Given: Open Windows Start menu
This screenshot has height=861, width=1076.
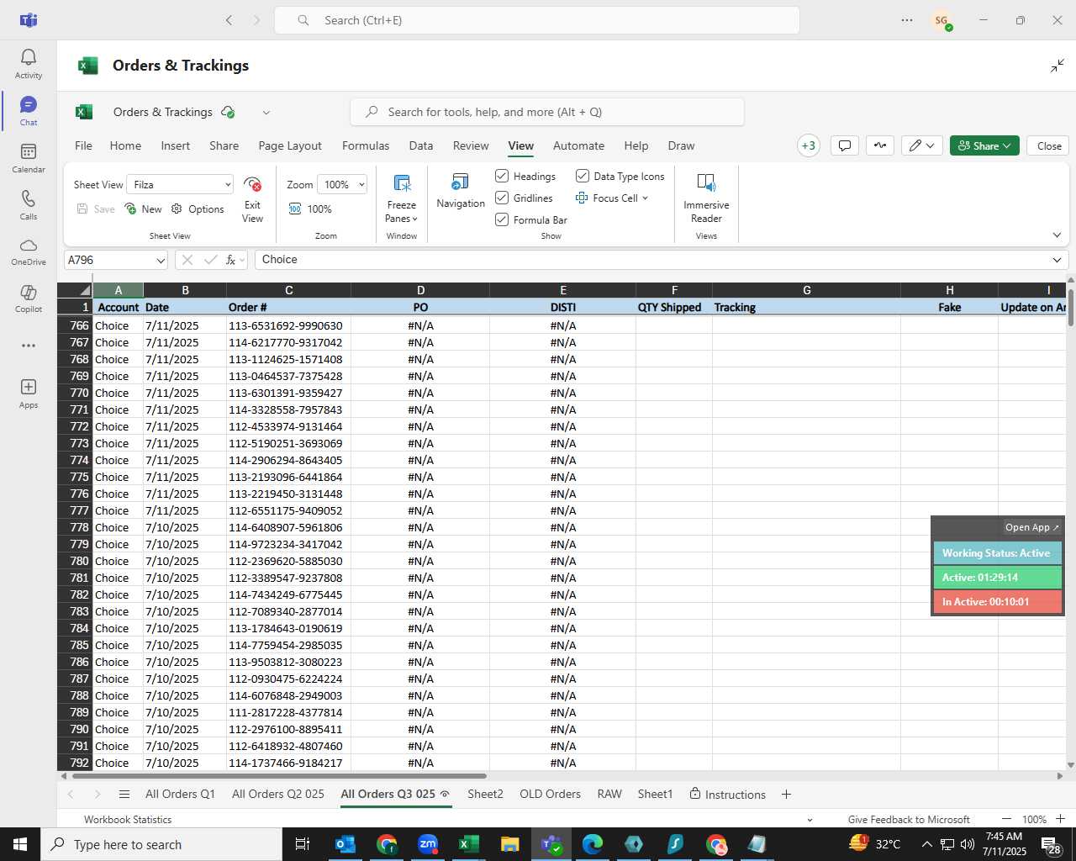Looking at the screenshot, I should click(20, 844).
